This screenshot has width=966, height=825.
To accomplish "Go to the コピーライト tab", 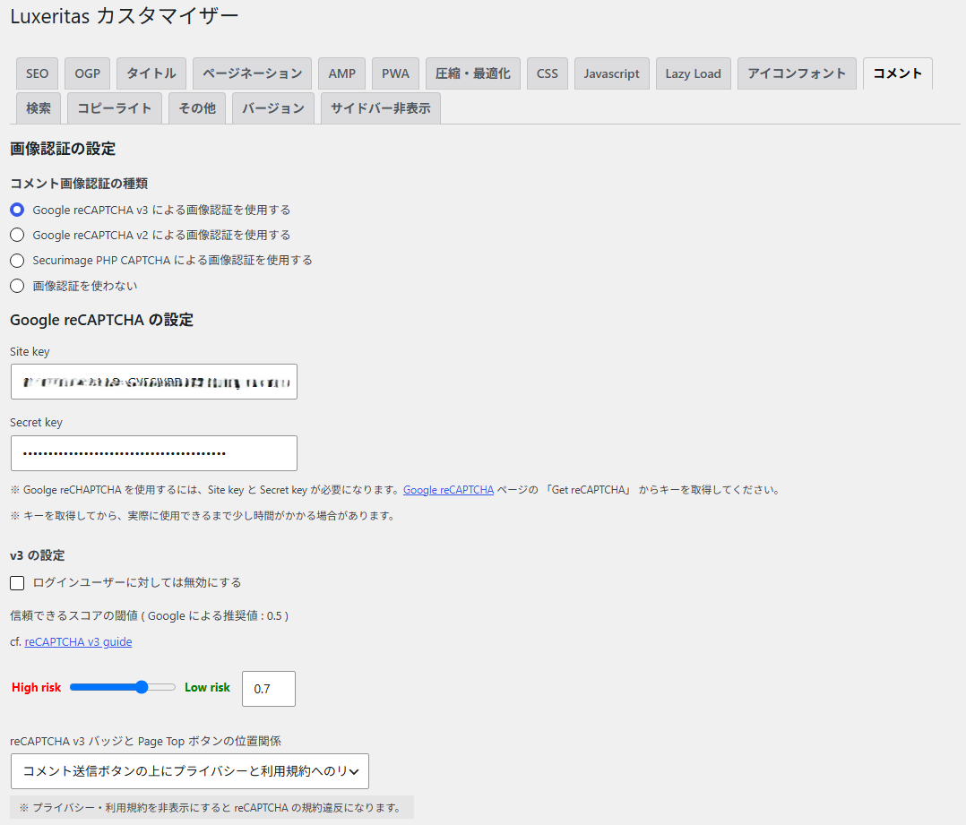I will pyautogui.click(x=115, y=108).
